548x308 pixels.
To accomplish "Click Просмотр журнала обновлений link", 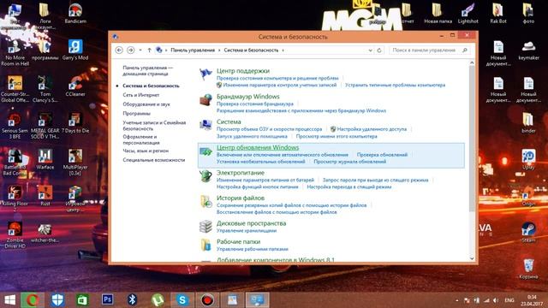I will pyautogui.click(x=350, y=162).
